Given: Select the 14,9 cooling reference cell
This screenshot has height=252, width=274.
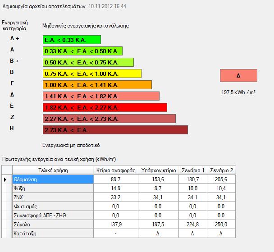Looking at the screenshot, I should pyautogui.click(x=116, y=188).
